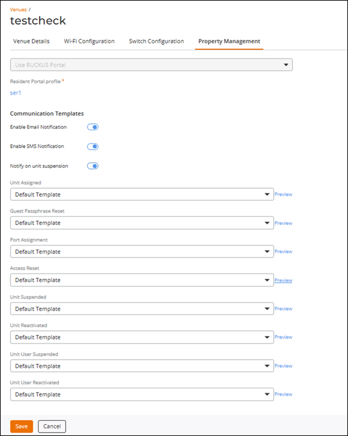
Task: Click the Venues breadcrumb link
Action: (19, 9)
